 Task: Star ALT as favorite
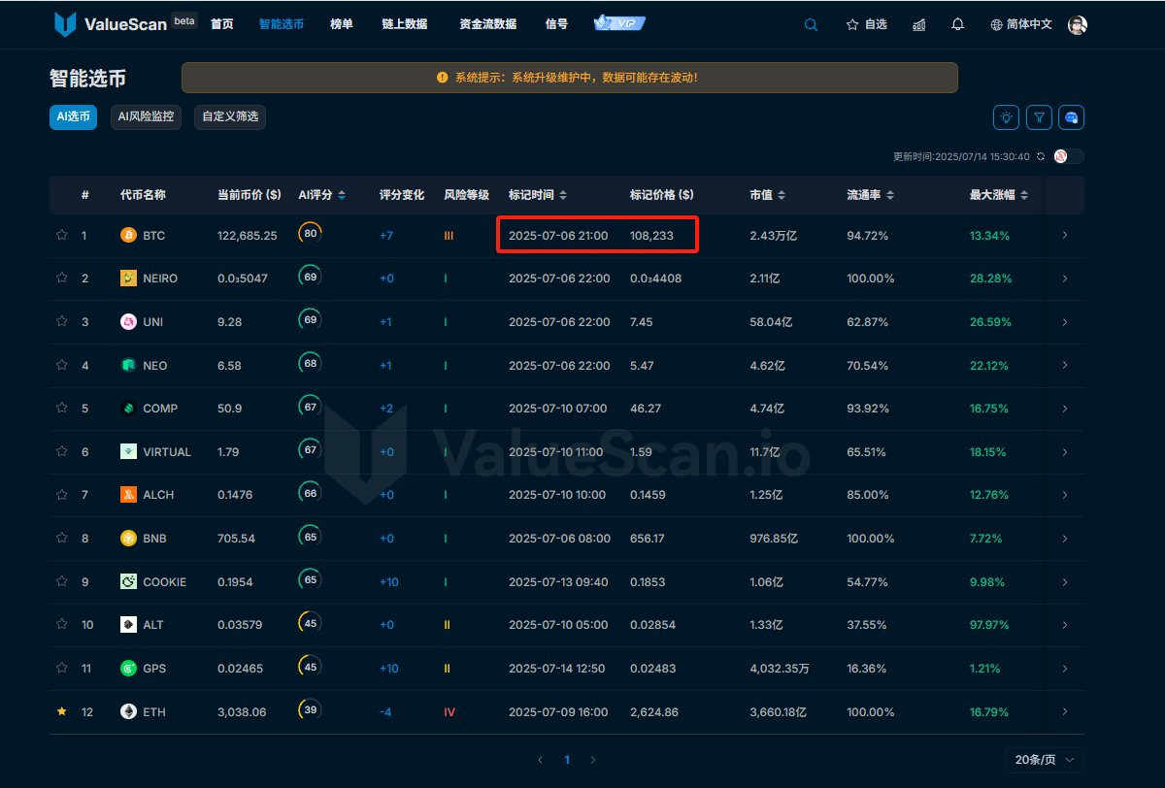tap(62, 624)
